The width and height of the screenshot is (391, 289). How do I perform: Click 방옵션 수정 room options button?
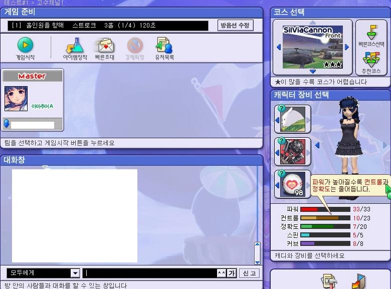(235, 26)
